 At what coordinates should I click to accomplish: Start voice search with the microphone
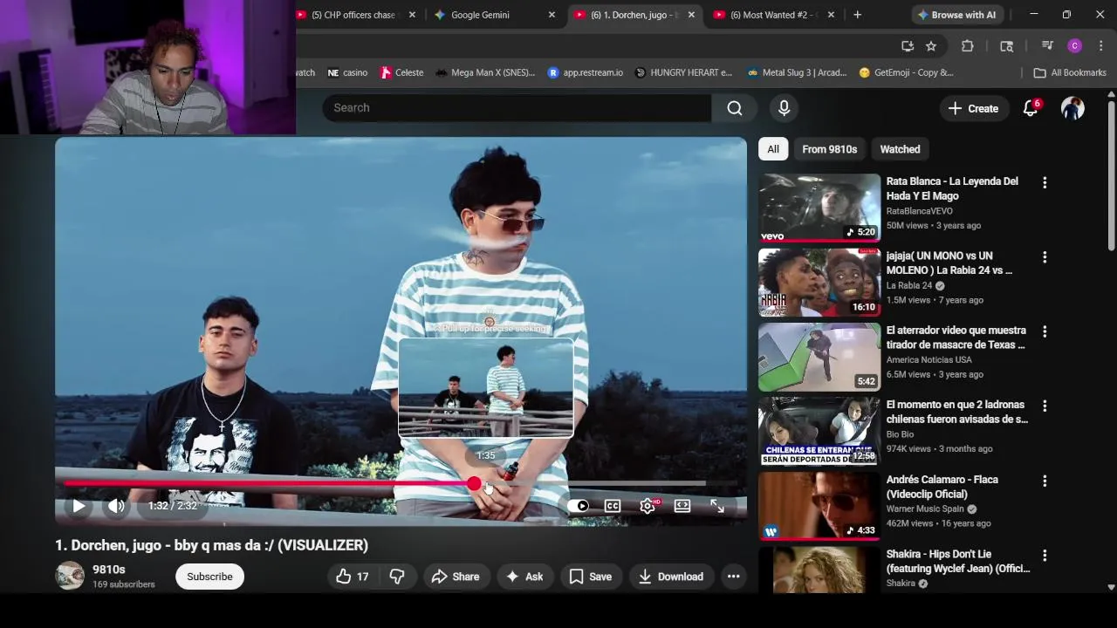click(784, 107)
